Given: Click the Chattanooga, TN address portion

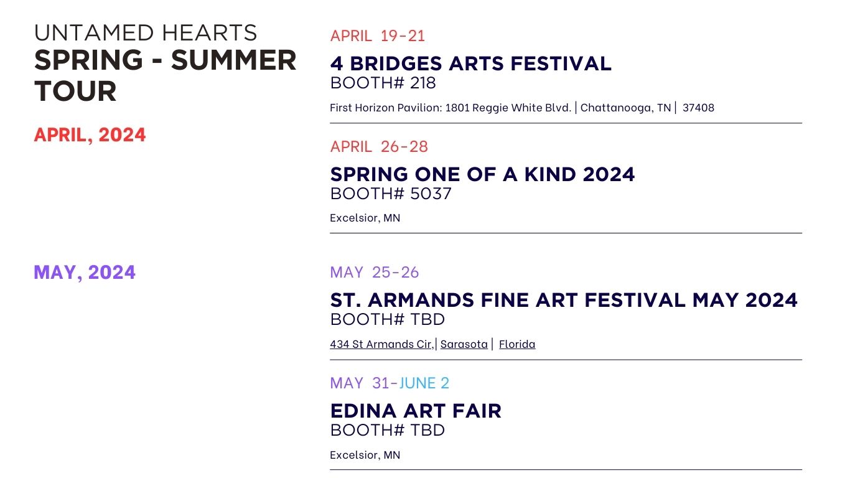Looking at the screenshot, I should click(x=626, y=107).
